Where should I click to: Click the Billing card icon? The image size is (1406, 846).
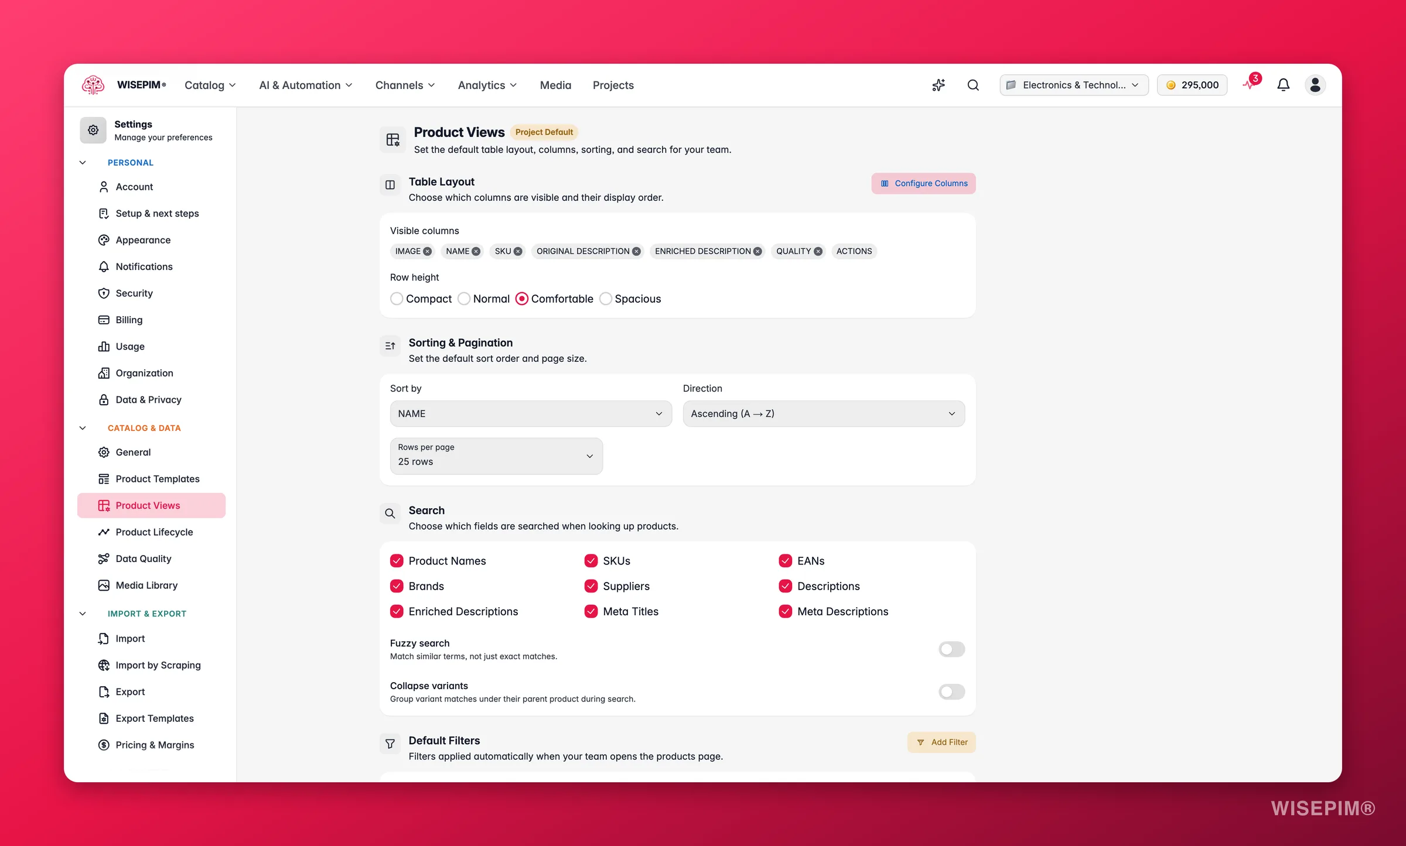[104, 320]
